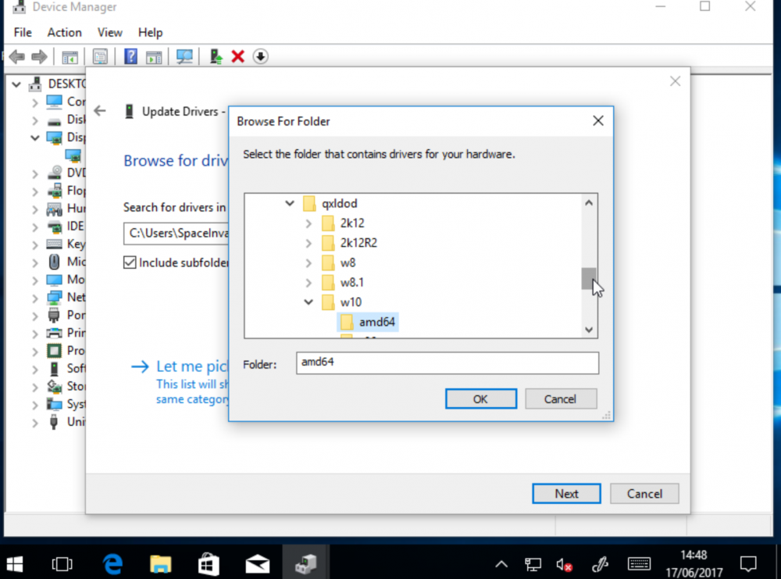Open Task View on the taskbar
The height and width of the screenshot is (579, 781).
pyautogui.click(x=62, y=564)
